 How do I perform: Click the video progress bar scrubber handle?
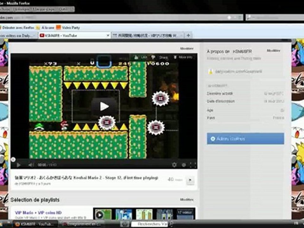[x=13, y=160]
